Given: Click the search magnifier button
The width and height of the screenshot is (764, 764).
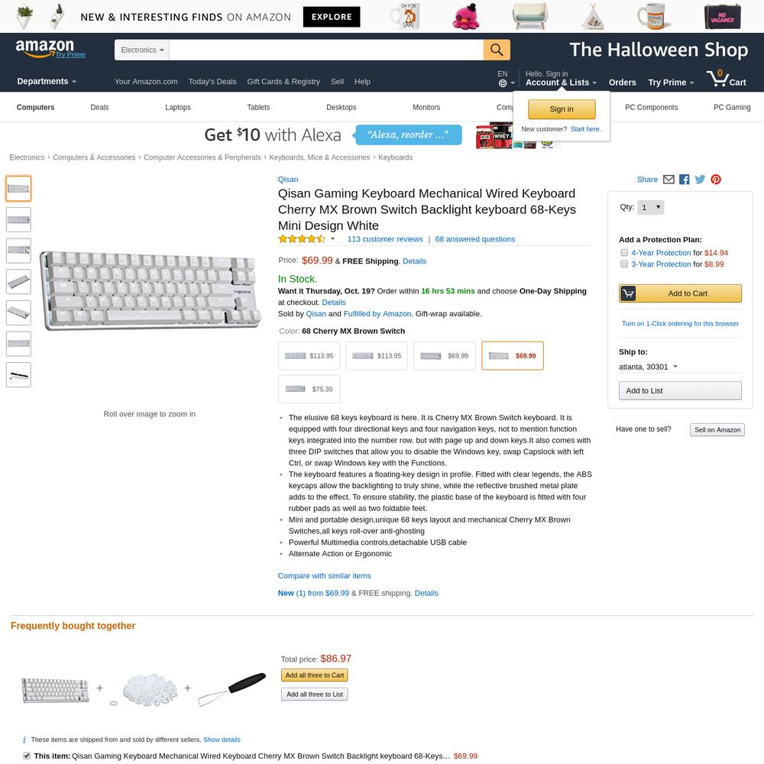Looking at the screenshot, I should point(497,50).
